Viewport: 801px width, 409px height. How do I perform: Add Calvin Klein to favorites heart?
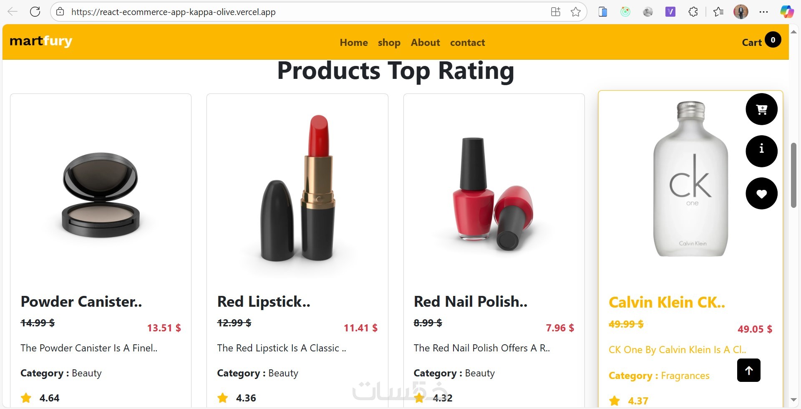761,194
